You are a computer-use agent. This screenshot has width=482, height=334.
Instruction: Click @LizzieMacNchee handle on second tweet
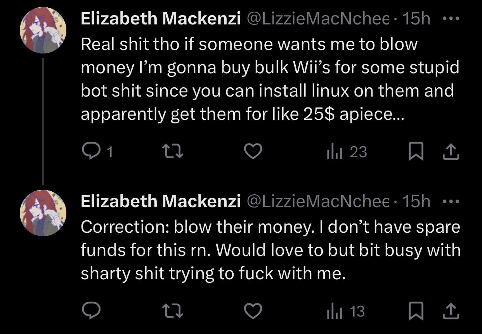318,201
